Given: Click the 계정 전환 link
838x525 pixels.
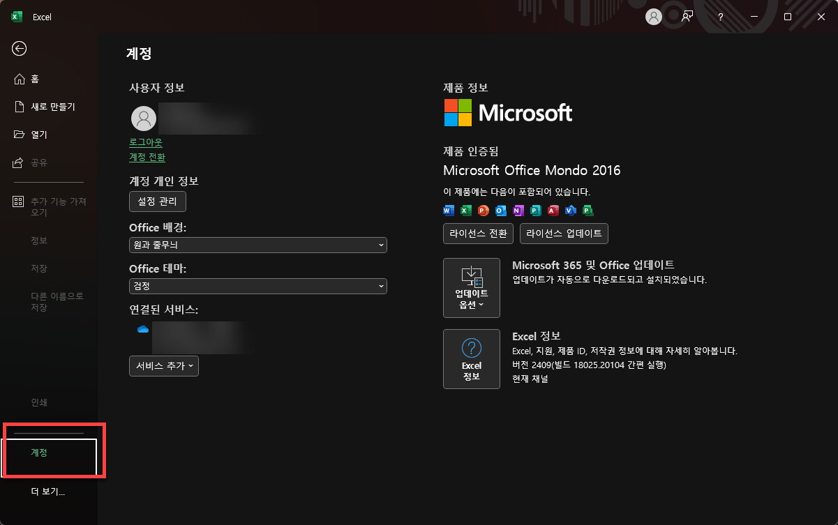Looking at the screenshot, I should pyautogui.click(x=147, y=158).
